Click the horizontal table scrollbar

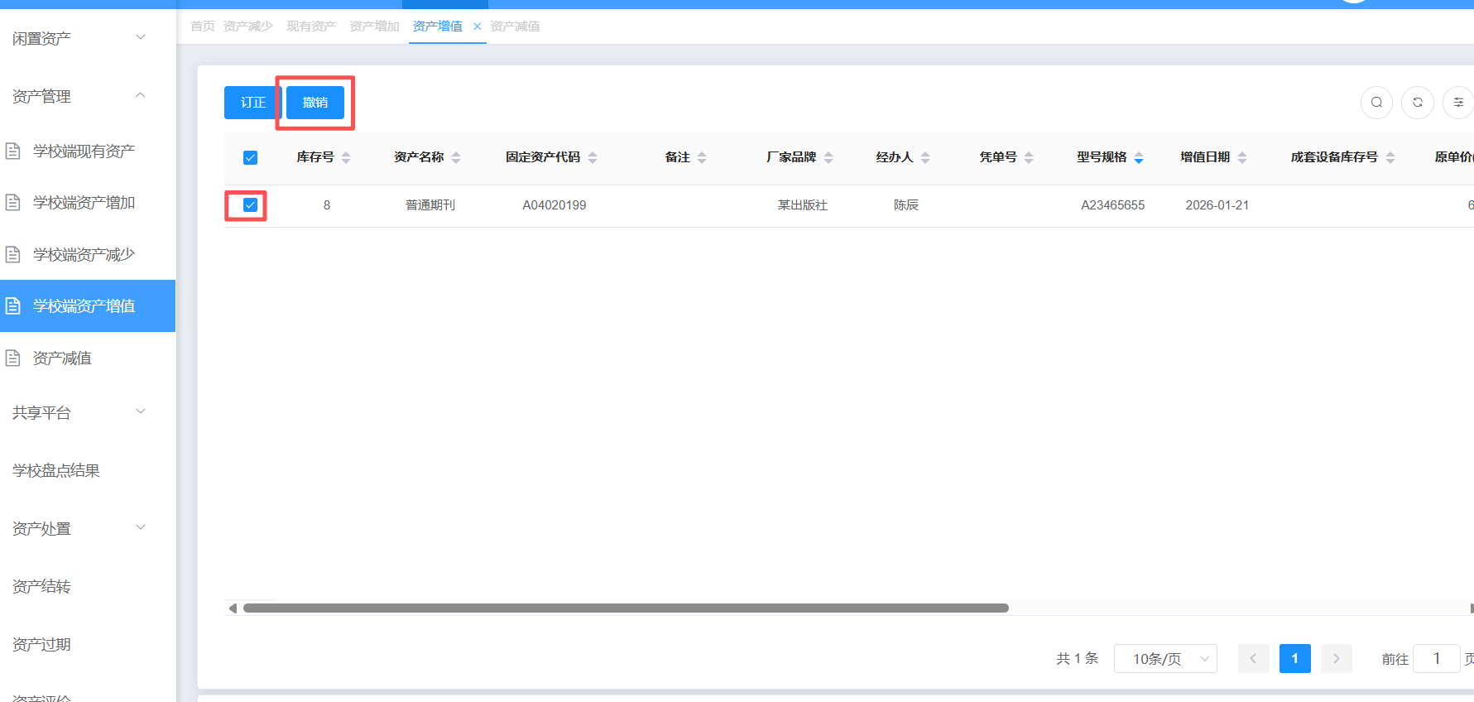[x=626, y=608]
